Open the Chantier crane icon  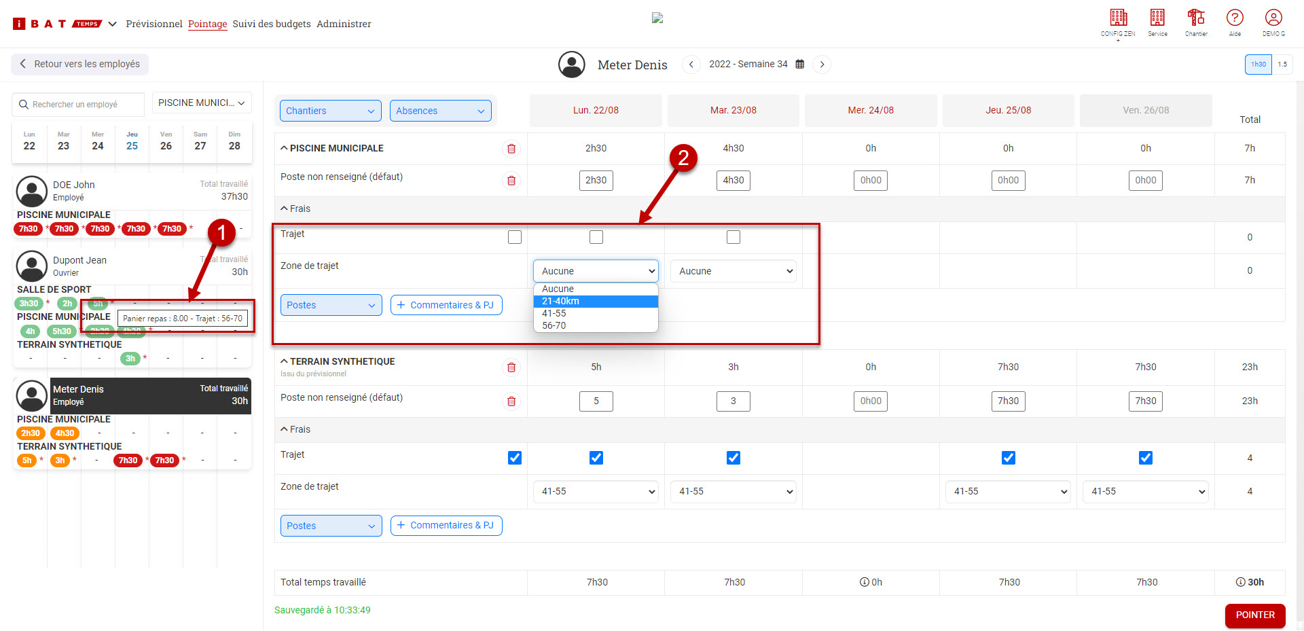point(1196,18)
